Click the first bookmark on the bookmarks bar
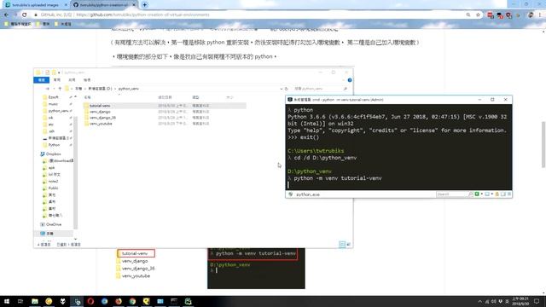Screen dimensions: 546x307 19,24
